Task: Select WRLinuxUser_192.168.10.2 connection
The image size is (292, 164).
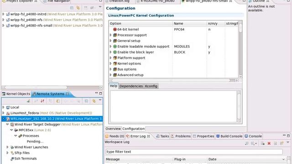Action: tap(52, 118)
